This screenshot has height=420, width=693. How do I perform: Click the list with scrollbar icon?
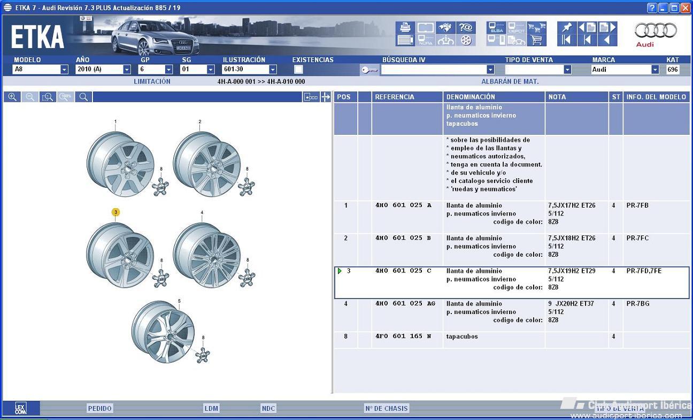(405, 40)
